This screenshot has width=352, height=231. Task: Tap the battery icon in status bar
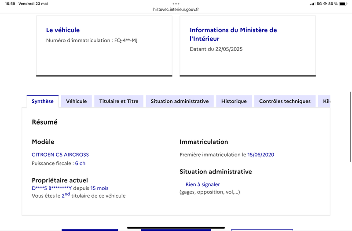pos(343,4)
